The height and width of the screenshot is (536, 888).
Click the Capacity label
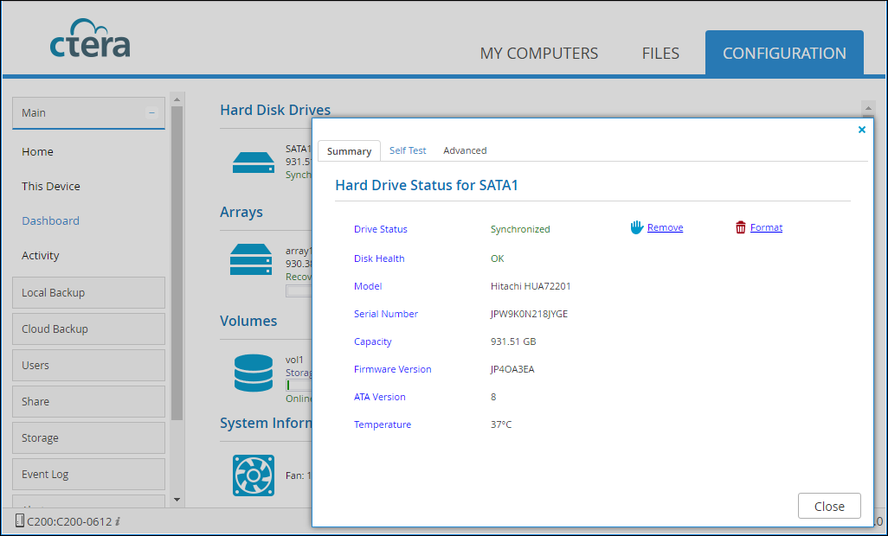pyautogui.click(x=373, y=341)
